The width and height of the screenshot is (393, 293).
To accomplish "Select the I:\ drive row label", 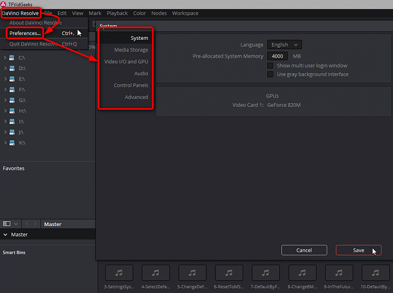I will tap(21, 121).
